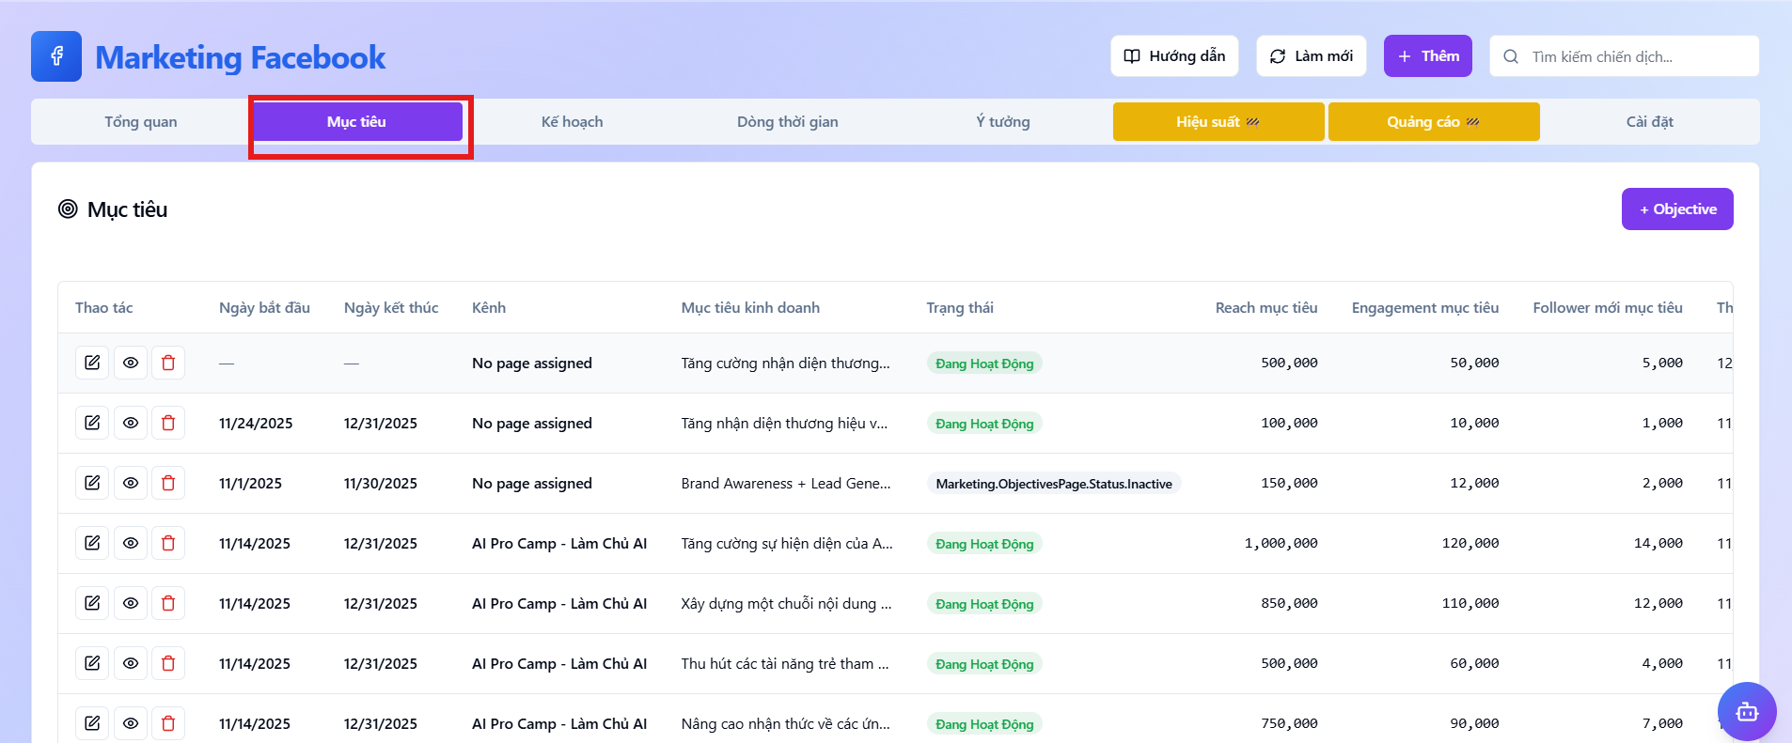Refresh data with the Làm mới button
The image size is (1792, 743).
(1312, 56)
